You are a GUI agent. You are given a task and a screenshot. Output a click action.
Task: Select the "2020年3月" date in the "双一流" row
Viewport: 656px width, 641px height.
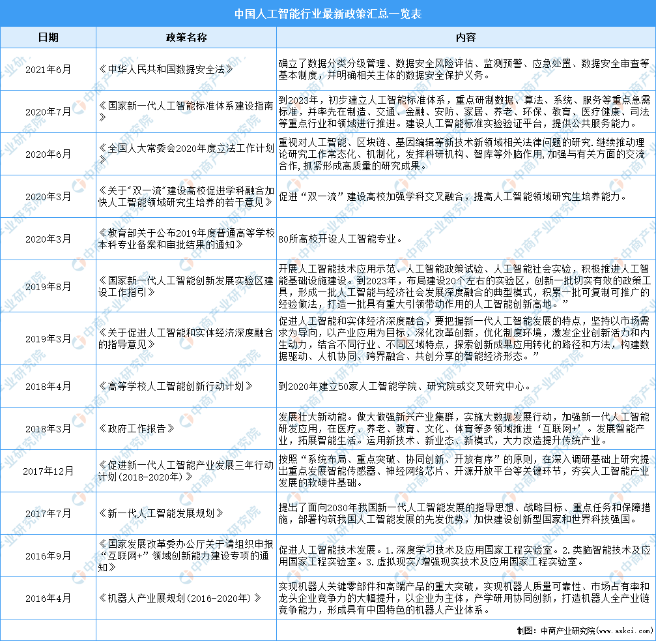(48, 196)
